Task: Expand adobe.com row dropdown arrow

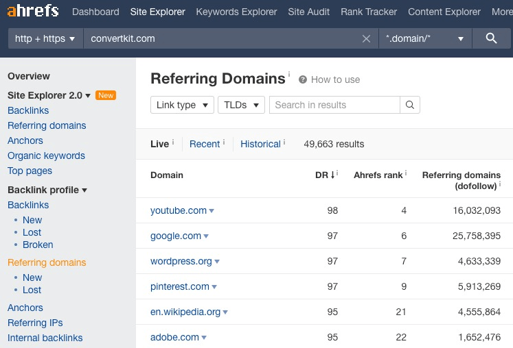Action: tap(204, 338)
